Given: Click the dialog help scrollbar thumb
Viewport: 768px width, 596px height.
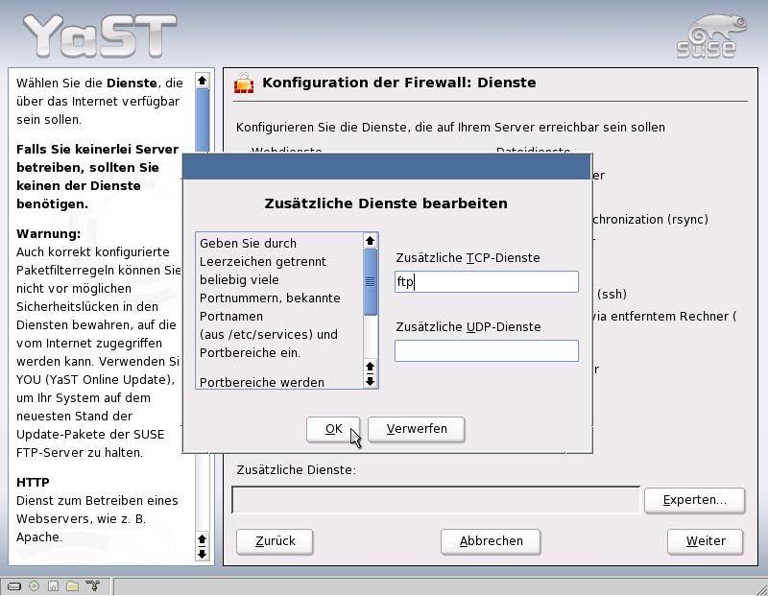Looking at the screenshot, I should coord(371,281).
